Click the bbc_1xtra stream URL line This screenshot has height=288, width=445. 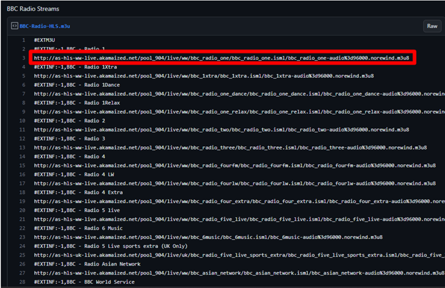pyautogui.click(x=204, y=76)
